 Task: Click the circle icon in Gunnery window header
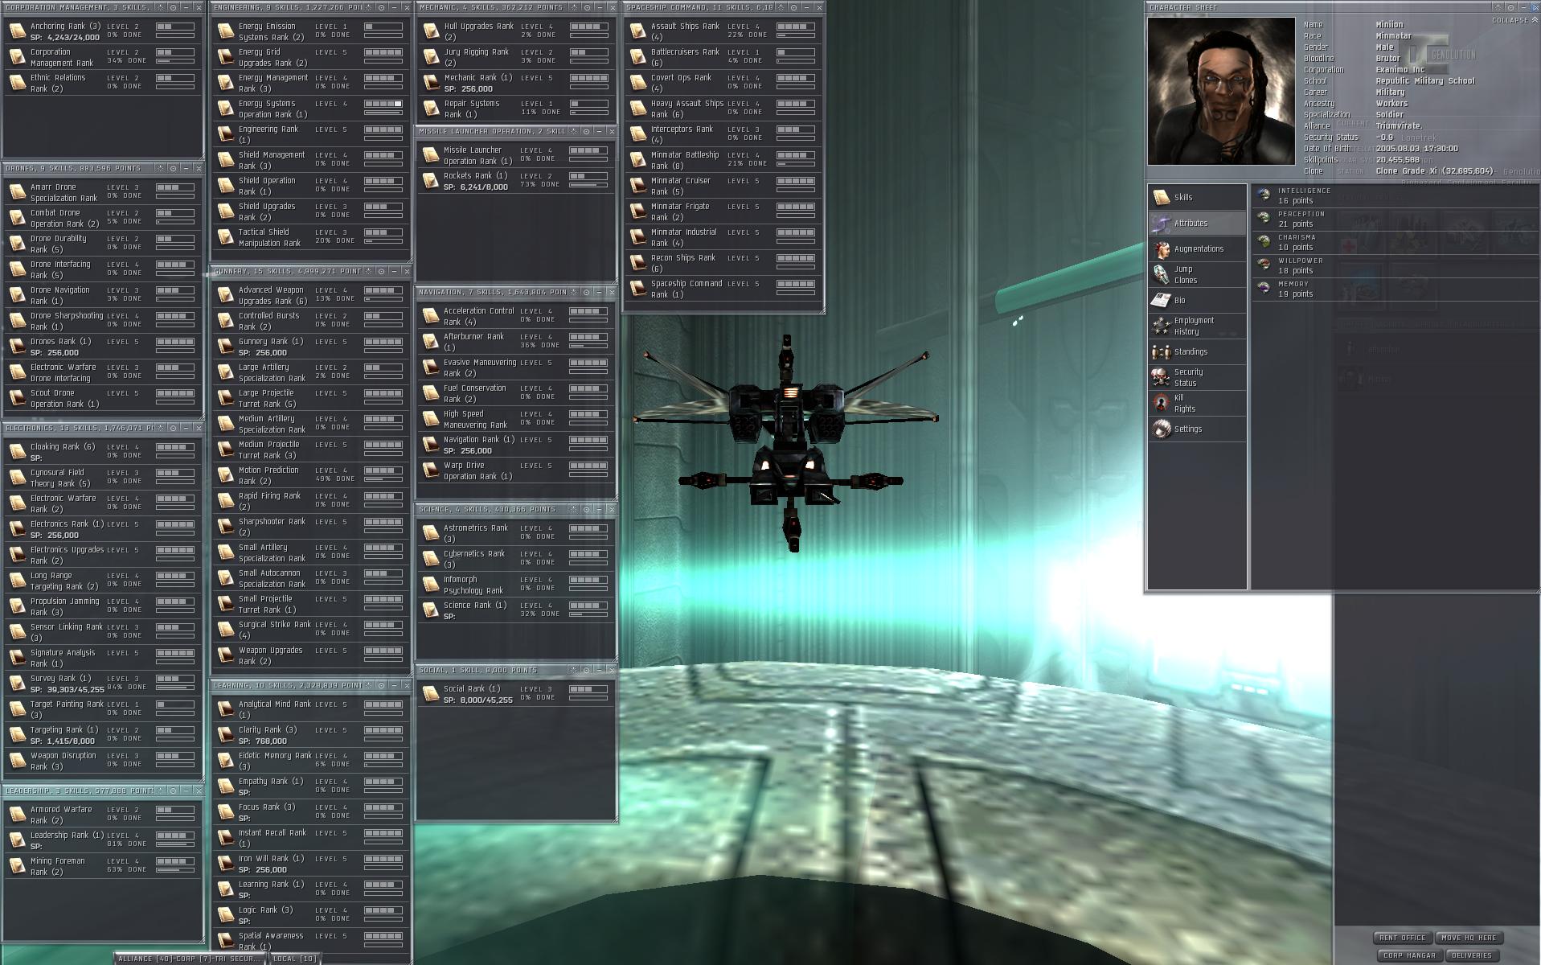[x=381, y=271]
